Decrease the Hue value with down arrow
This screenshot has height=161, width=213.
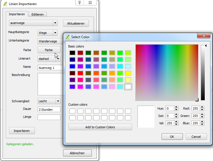176,110
